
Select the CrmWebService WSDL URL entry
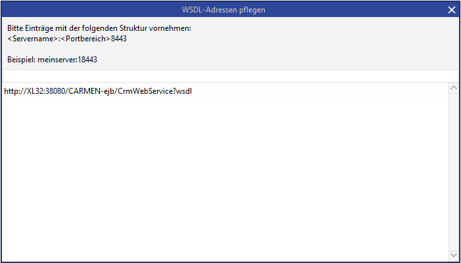click(97, 91)
